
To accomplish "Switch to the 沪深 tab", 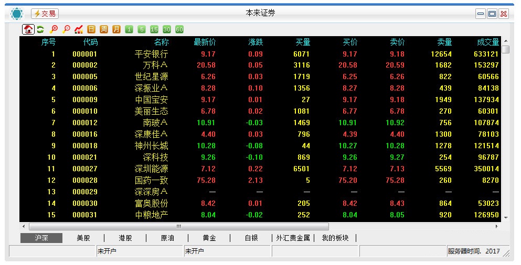I will click(41, 238).
